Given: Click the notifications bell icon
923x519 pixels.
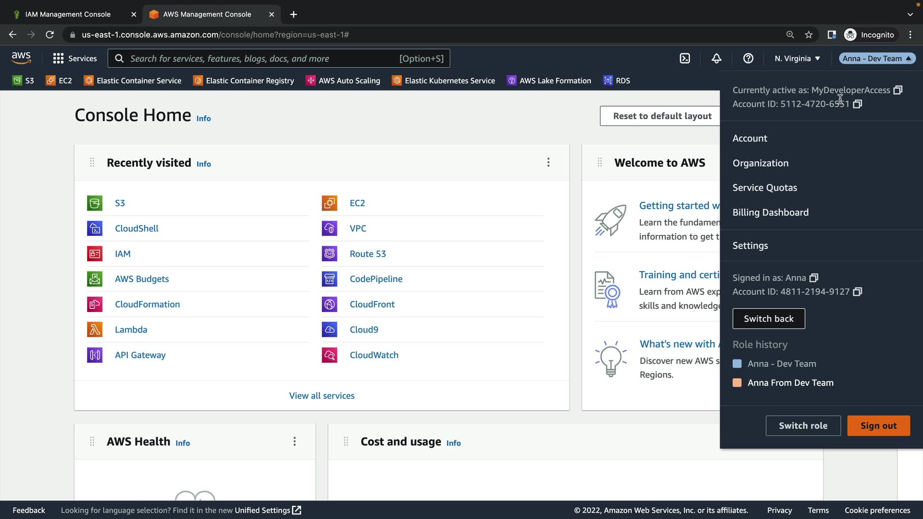Looking at the screenshot, I should [x=716, y=59].
